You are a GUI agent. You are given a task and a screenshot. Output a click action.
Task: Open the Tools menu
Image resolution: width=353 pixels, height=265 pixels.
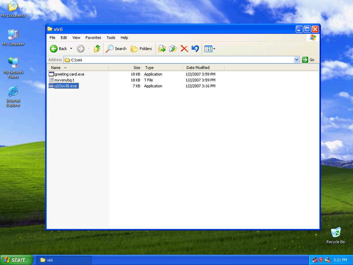(111, 38)
